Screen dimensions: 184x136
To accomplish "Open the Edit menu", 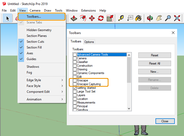I will 13,11.
